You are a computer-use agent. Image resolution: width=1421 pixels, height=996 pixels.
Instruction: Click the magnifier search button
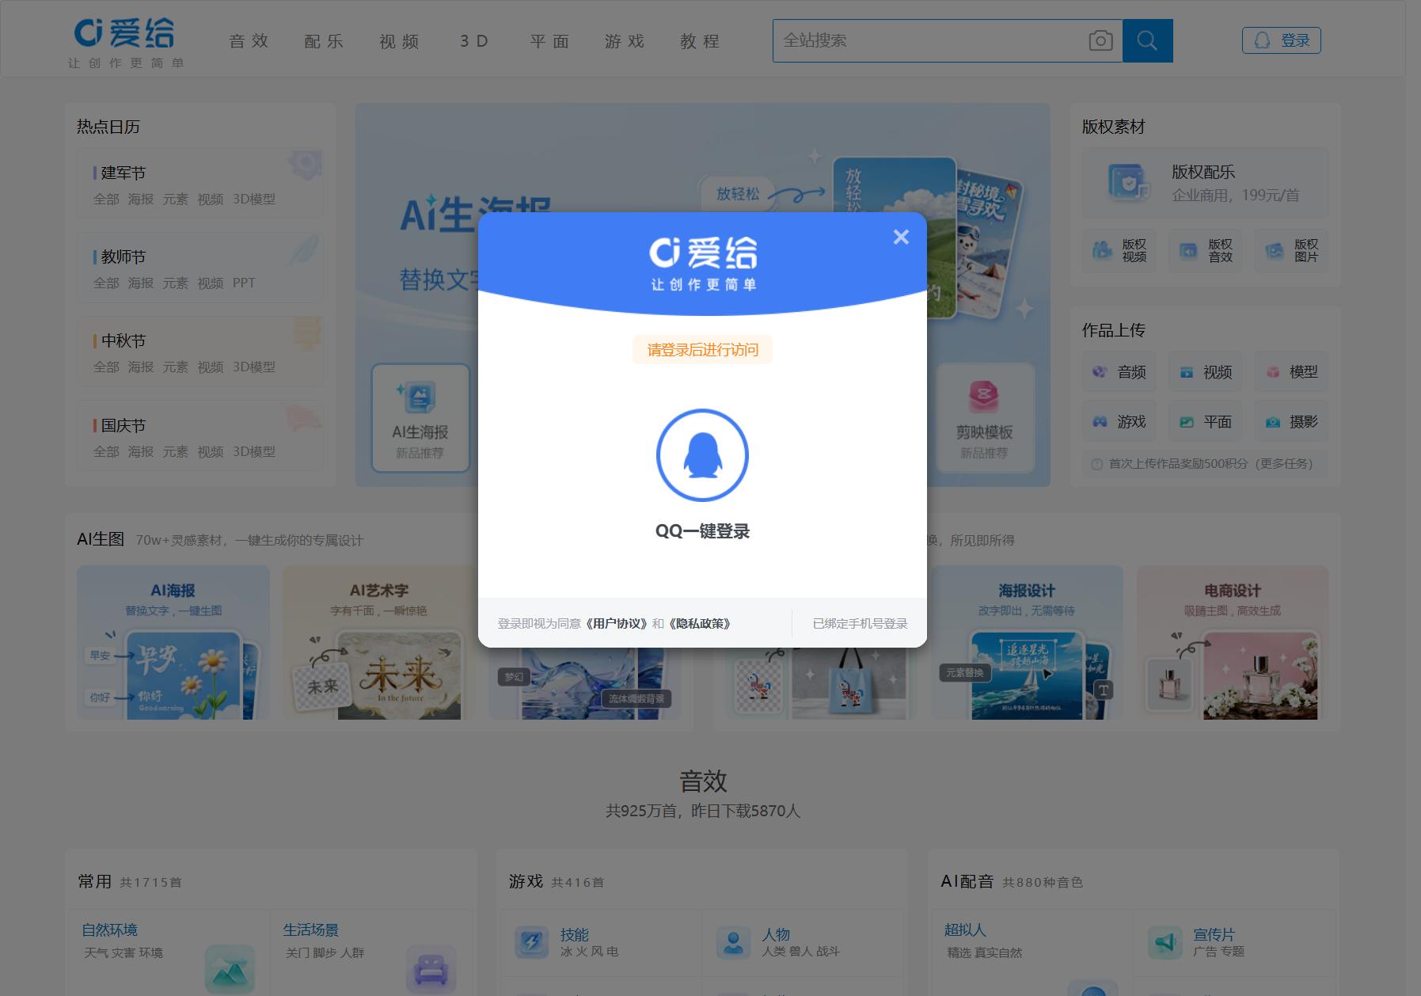click(x=1147, y=40)
